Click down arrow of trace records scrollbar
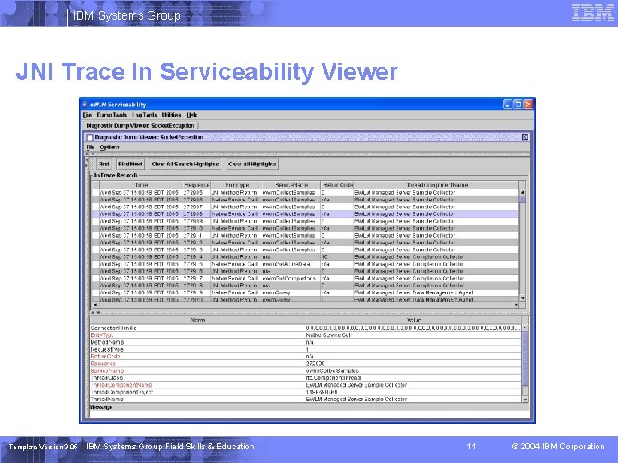The width and height of the screenshot is (618, 463). (523, 298)
